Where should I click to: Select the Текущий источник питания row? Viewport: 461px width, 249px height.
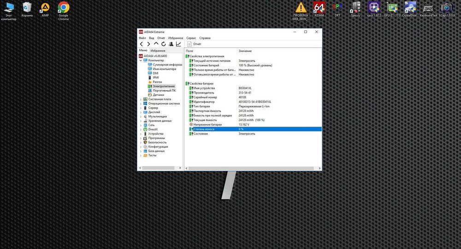(x=253, y=61)
